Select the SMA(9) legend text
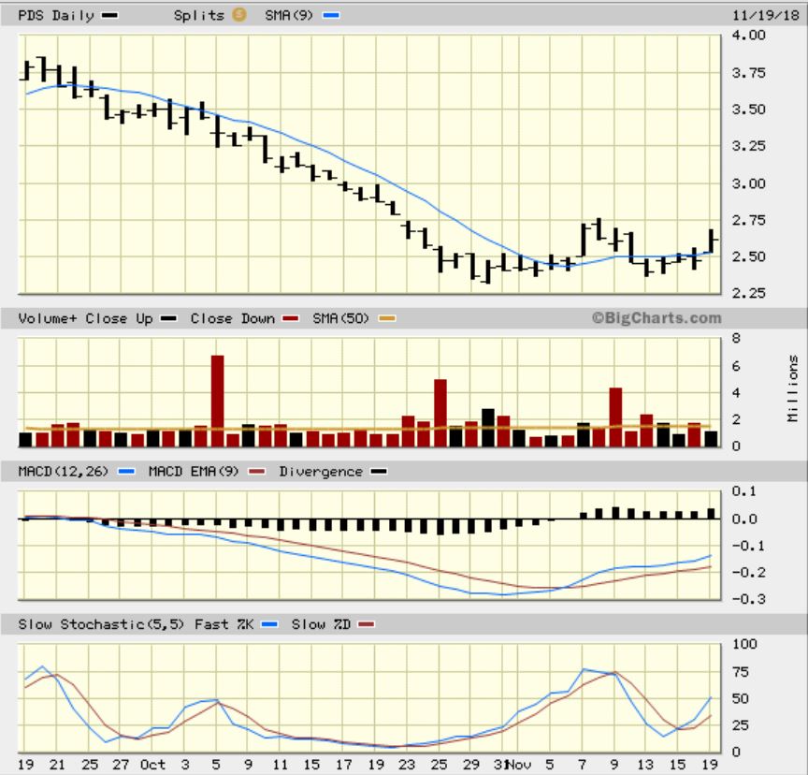Screen dimensions: 808x775 point(289,16)
